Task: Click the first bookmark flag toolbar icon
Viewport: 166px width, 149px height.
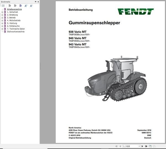Action: click(x=10, y=6)
